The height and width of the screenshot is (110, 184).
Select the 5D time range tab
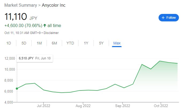[24, 43]
